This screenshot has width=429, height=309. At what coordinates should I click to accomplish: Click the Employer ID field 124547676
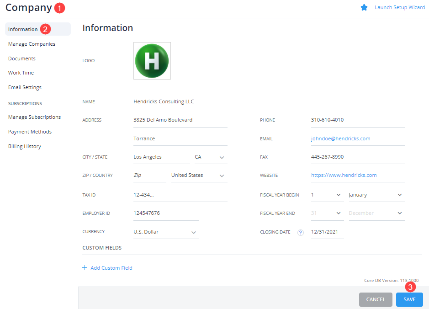(166, 213)
